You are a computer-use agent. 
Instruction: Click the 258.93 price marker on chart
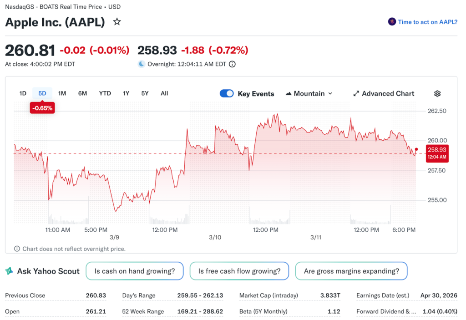[x=437, y=153]
